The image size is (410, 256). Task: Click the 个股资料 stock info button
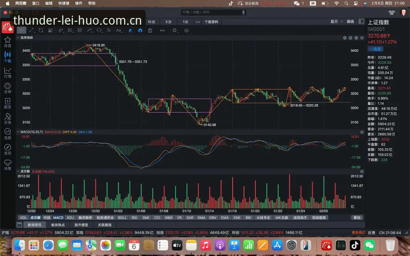click(x=211, y=22)
